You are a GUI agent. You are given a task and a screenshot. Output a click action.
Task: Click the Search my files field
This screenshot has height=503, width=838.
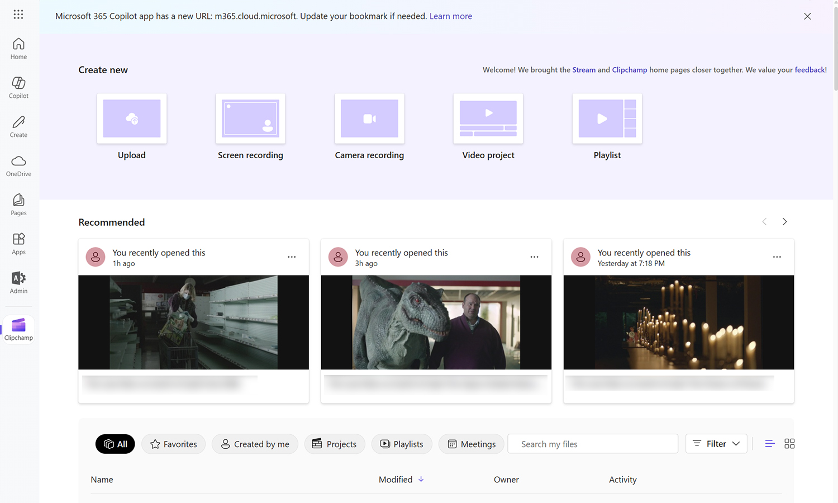[593, 444]
